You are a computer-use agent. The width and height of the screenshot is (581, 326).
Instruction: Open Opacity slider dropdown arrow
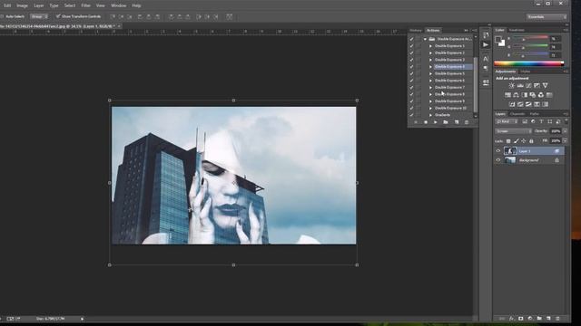[565, 131]
